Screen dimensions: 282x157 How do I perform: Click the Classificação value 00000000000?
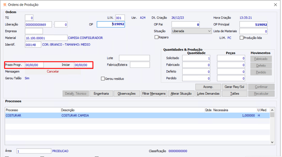[178, 151]
